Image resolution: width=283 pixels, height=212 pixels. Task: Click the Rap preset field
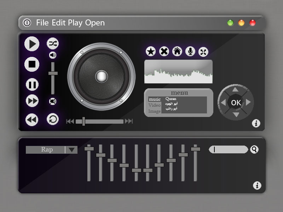pyautogui.click(x=52, y=150)
